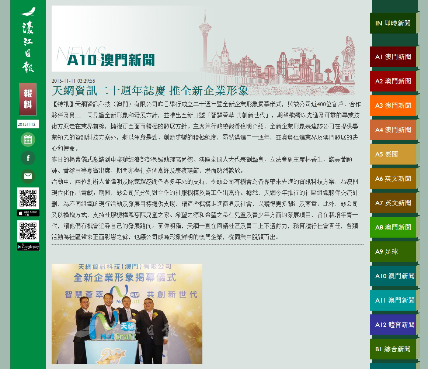Tap the Google Play badge
Image resolution: width=428 pixels, height=369 pixels.
[28, 247]
